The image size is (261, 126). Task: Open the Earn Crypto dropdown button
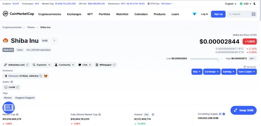247,72
